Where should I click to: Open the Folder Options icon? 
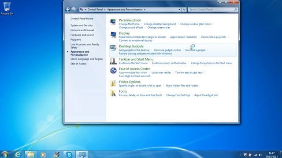coord(113,83)
